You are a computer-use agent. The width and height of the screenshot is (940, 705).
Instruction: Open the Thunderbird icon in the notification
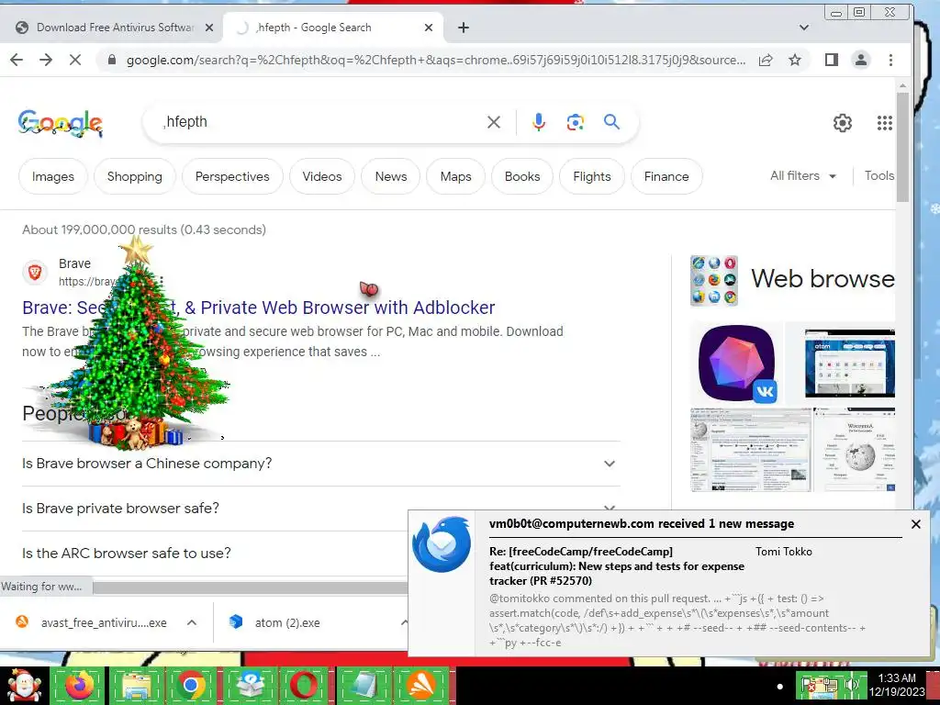442,544
